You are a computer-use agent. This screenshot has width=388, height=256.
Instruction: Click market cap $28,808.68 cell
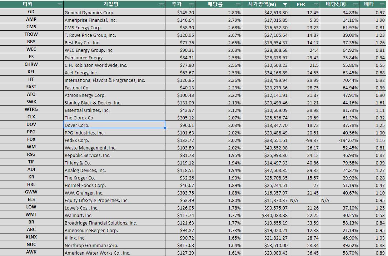(265, 49)
